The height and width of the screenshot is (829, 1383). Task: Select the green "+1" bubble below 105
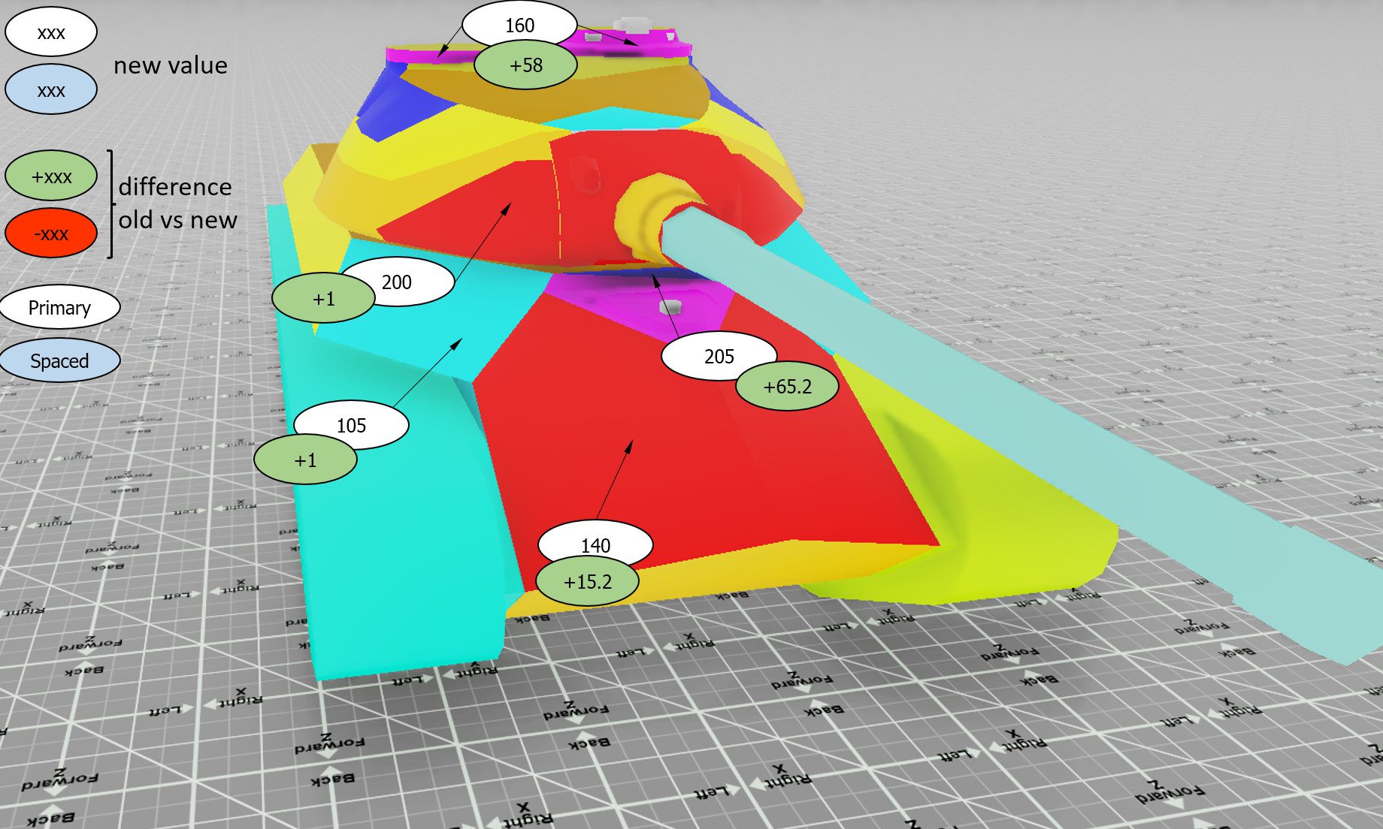coord(305,460)
